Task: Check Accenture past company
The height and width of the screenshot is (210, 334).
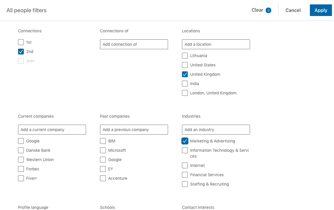Action: click(103, 178)
